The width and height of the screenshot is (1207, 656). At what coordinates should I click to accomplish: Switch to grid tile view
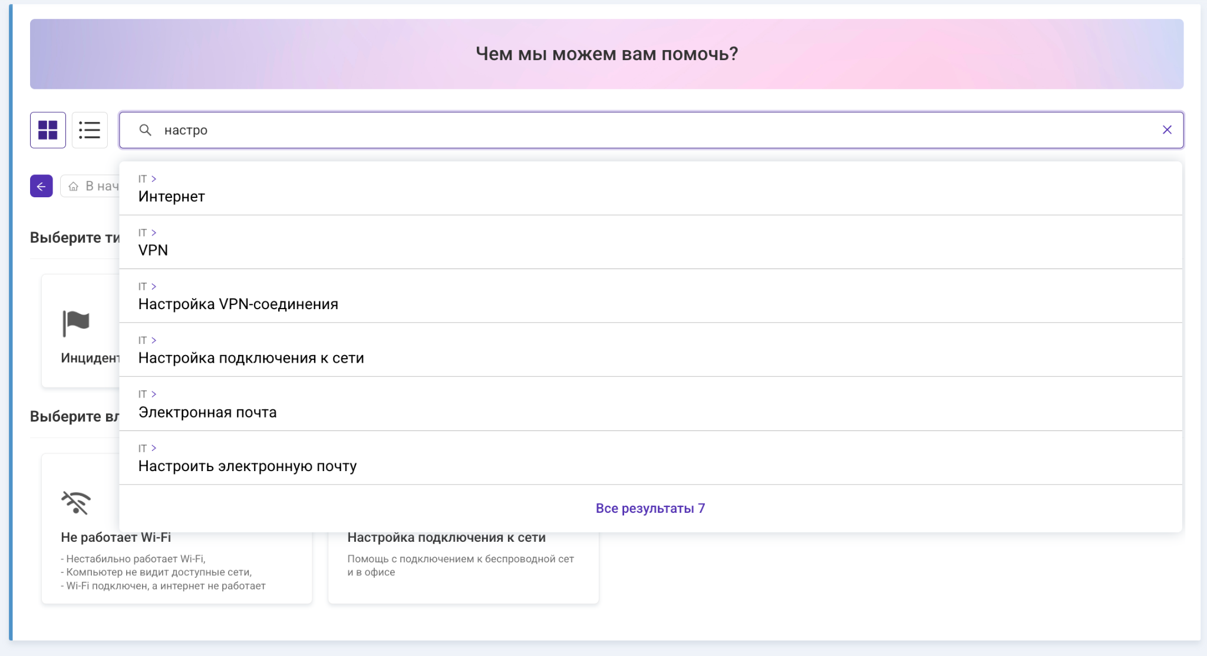(48, 130)
